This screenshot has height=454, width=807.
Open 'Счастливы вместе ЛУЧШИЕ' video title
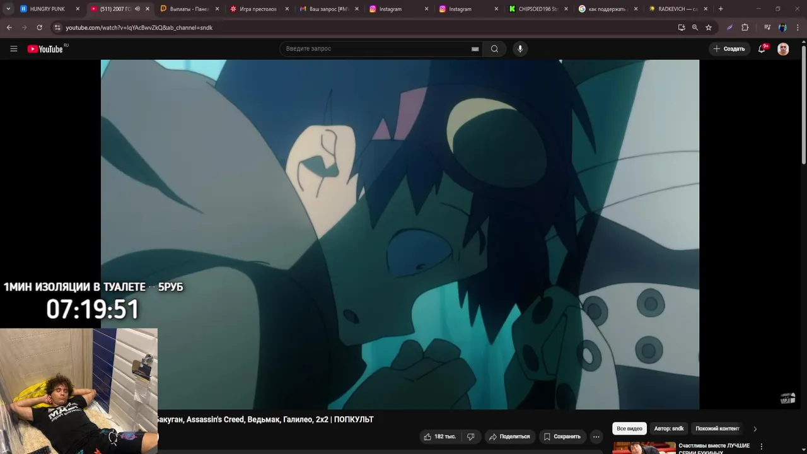tap(714, 448)
